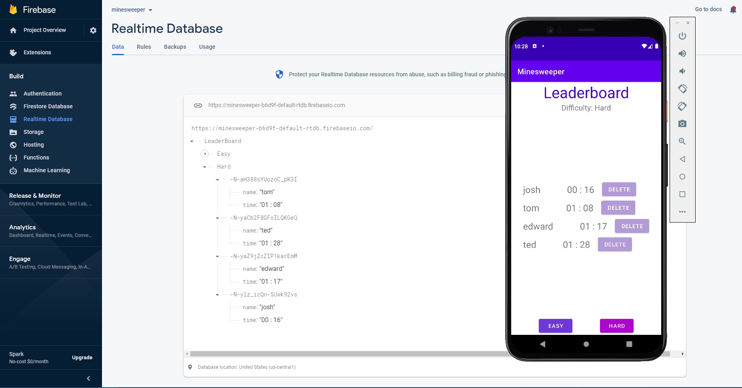Screen dimensions: 742x388
Task: Delete ted's leaderboard entry
Action: pos(615,245)
